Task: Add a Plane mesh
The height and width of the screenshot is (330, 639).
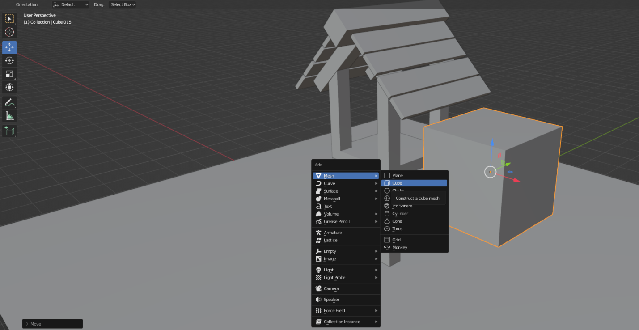Action: point(415,176)
